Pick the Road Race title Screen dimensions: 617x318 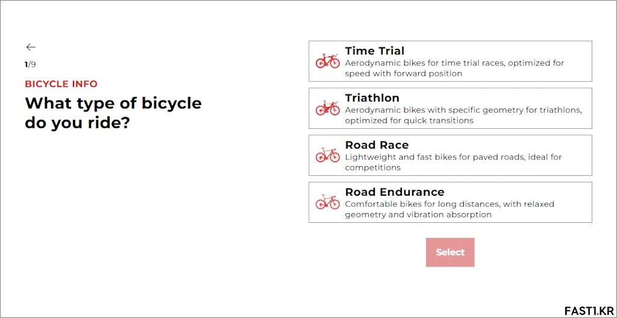click(377, 145)
